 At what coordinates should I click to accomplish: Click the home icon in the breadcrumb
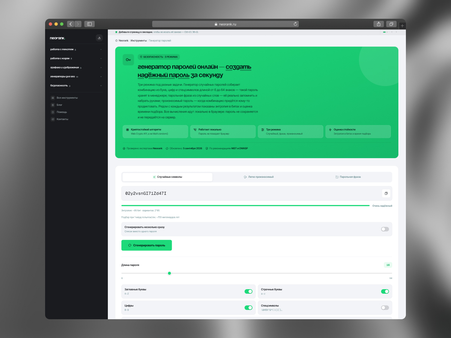[117, 40]
